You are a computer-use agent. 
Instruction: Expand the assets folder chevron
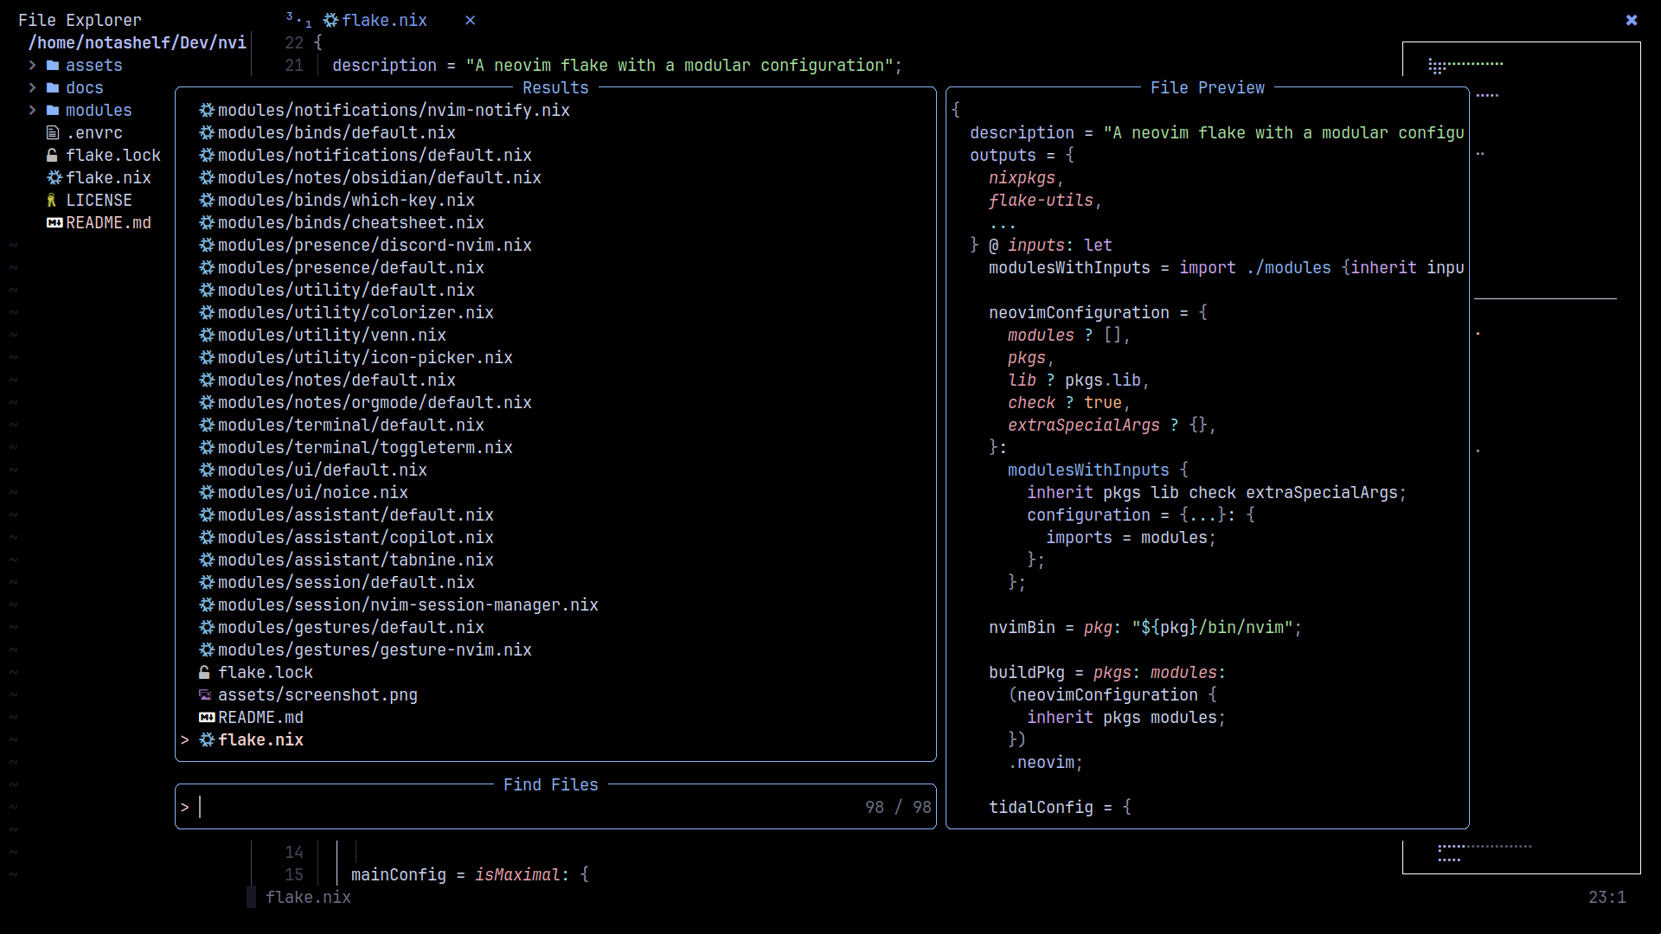(32, 66)
